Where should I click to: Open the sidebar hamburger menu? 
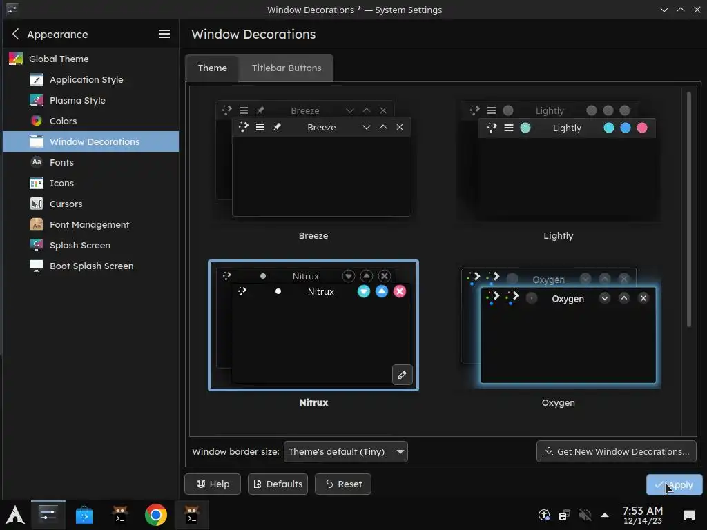pos(164,34)
